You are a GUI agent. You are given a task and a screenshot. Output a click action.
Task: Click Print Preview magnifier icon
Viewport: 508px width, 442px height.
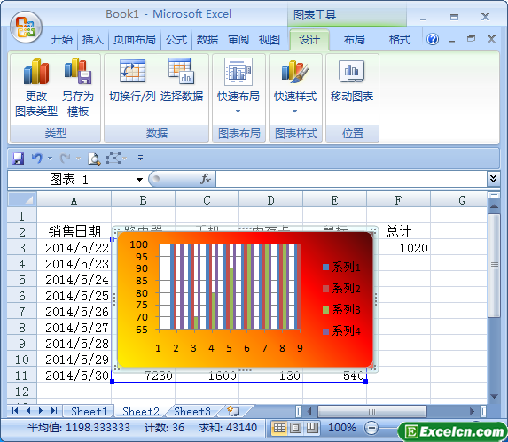(x=94, y=159)
